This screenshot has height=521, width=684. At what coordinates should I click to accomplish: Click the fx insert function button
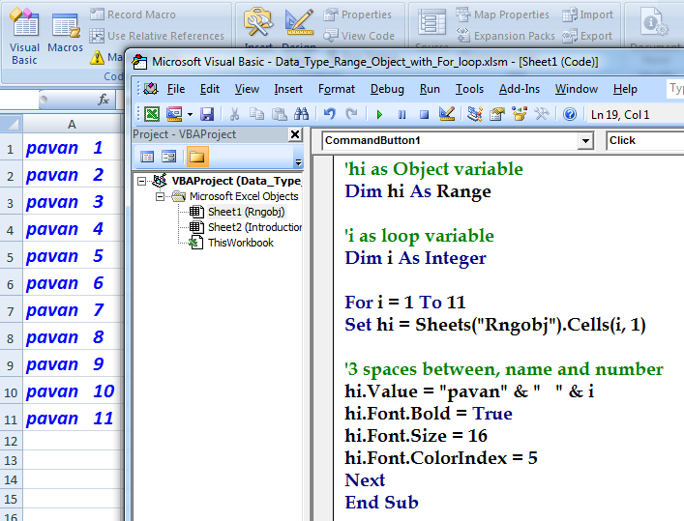pyautogui.click(x=104, y=100)
